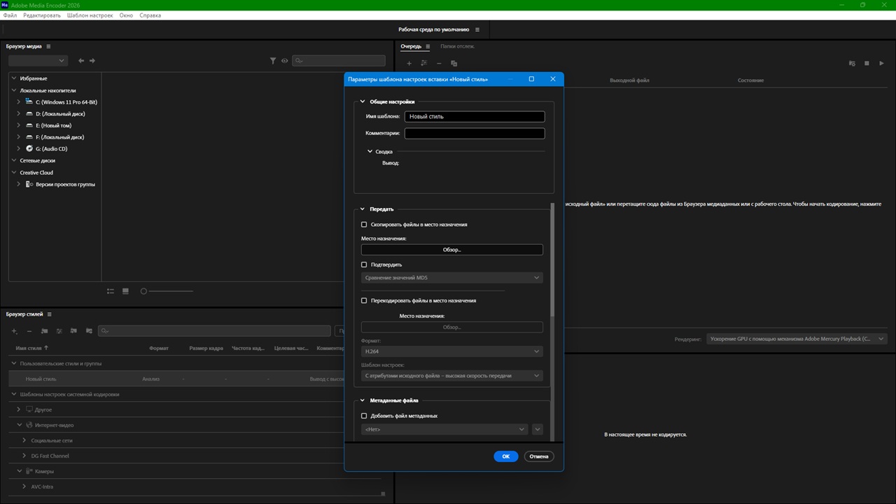Click the 'Отмена' button
This screenshot has height=504, width=896.
(x=539, y=456)
